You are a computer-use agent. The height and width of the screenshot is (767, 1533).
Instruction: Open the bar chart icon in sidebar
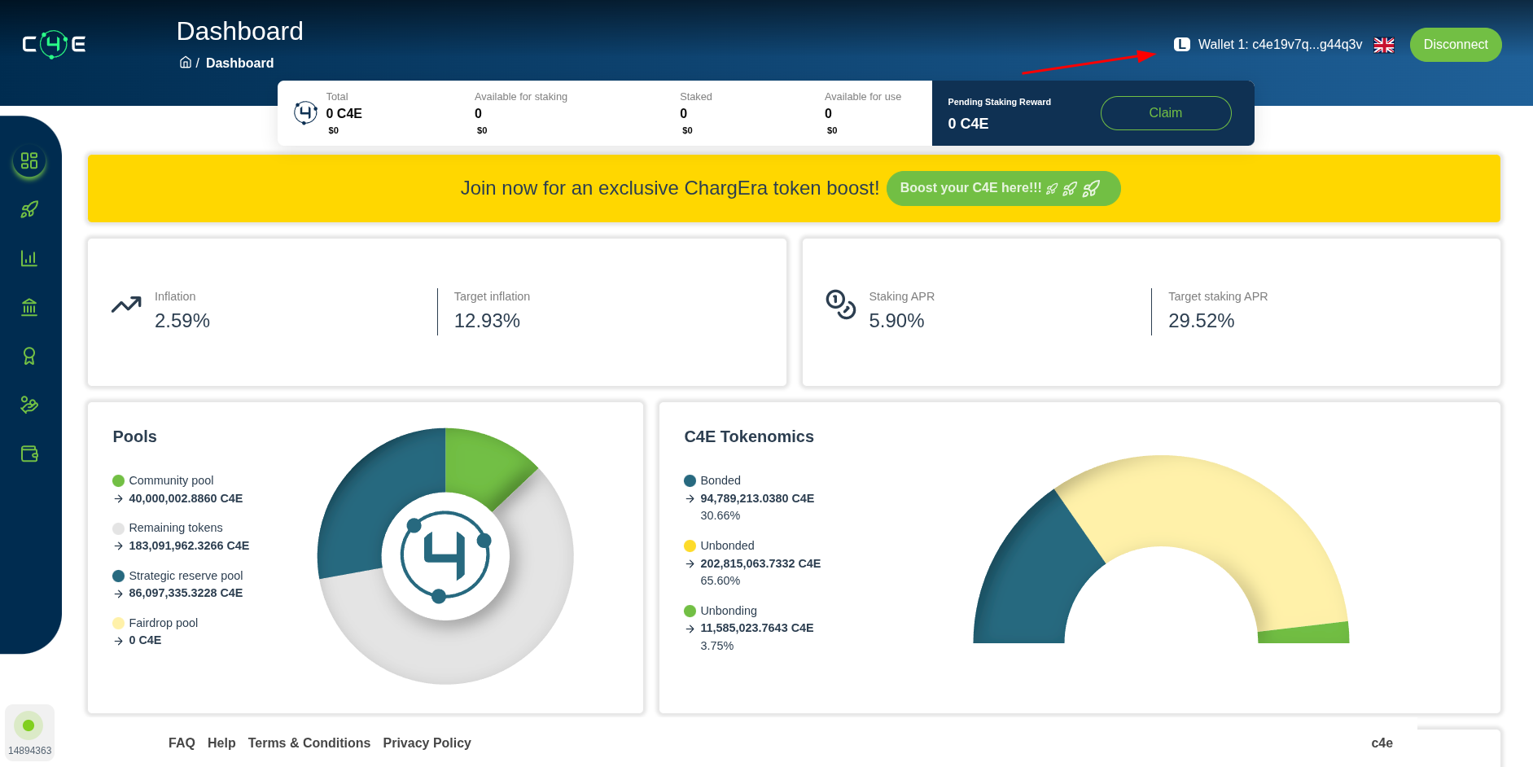click(29, 258)
